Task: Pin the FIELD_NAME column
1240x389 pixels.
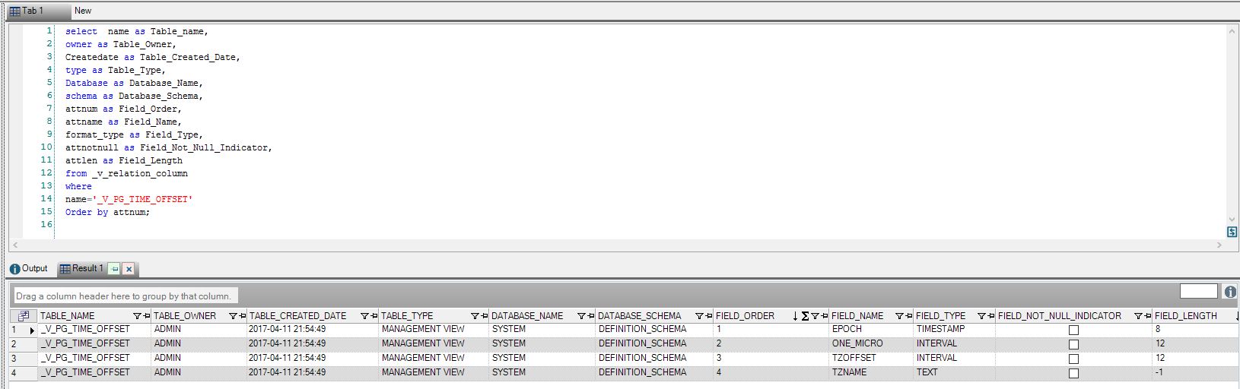Action: tap(908, 316)
